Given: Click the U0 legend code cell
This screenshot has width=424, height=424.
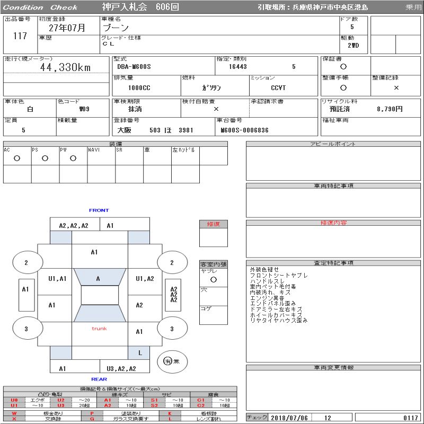Looking at the screenshot, I should (14, 400).
